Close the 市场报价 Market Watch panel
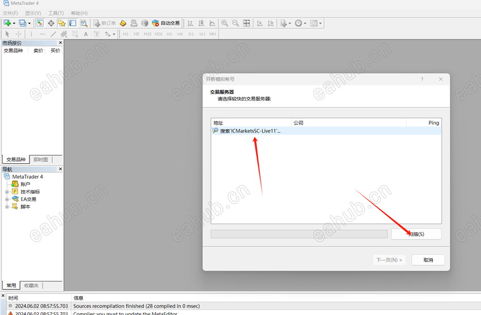Image resolution: width=481 pixels, height=315 pixels. tap(60, 42)
